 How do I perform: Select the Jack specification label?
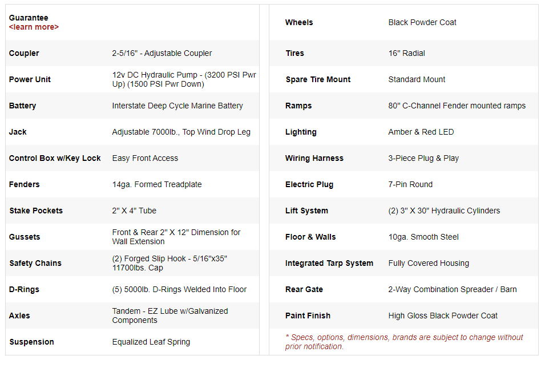(x=18, y=132)
